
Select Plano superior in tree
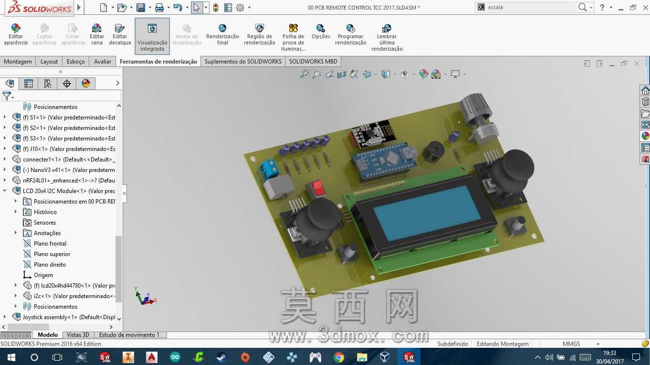52,254
